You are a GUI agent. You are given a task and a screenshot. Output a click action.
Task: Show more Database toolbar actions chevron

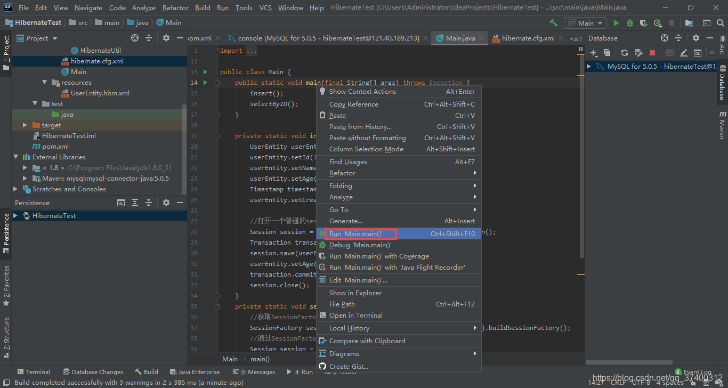(712, 53)
